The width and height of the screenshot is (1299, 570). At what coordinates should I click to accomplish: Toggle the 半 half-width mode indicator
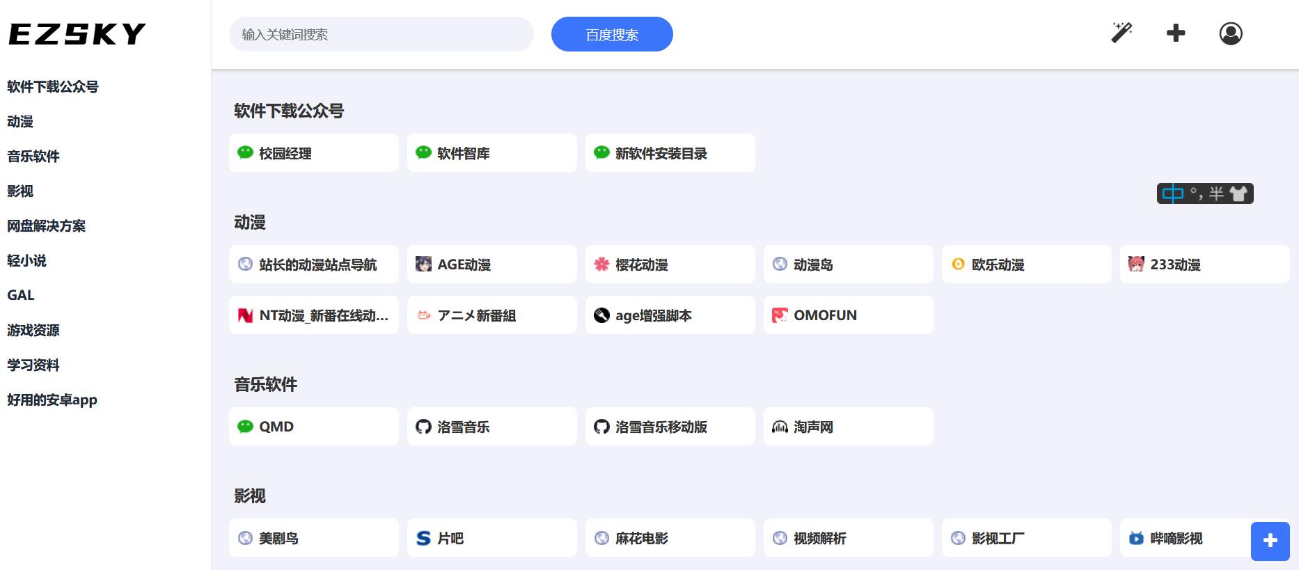point(1216,193)
